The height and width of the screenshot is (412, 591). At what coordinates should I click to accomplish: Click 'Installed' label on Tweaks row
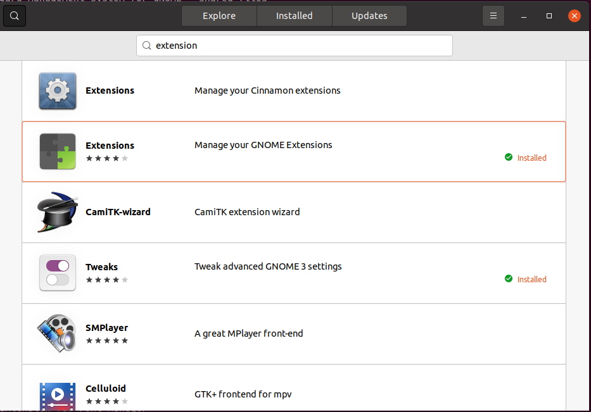[x=531, y=279]
